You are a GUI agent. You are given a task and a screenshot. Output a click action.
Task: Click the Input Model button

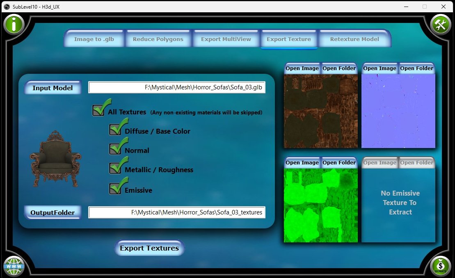tap(53, 88)
